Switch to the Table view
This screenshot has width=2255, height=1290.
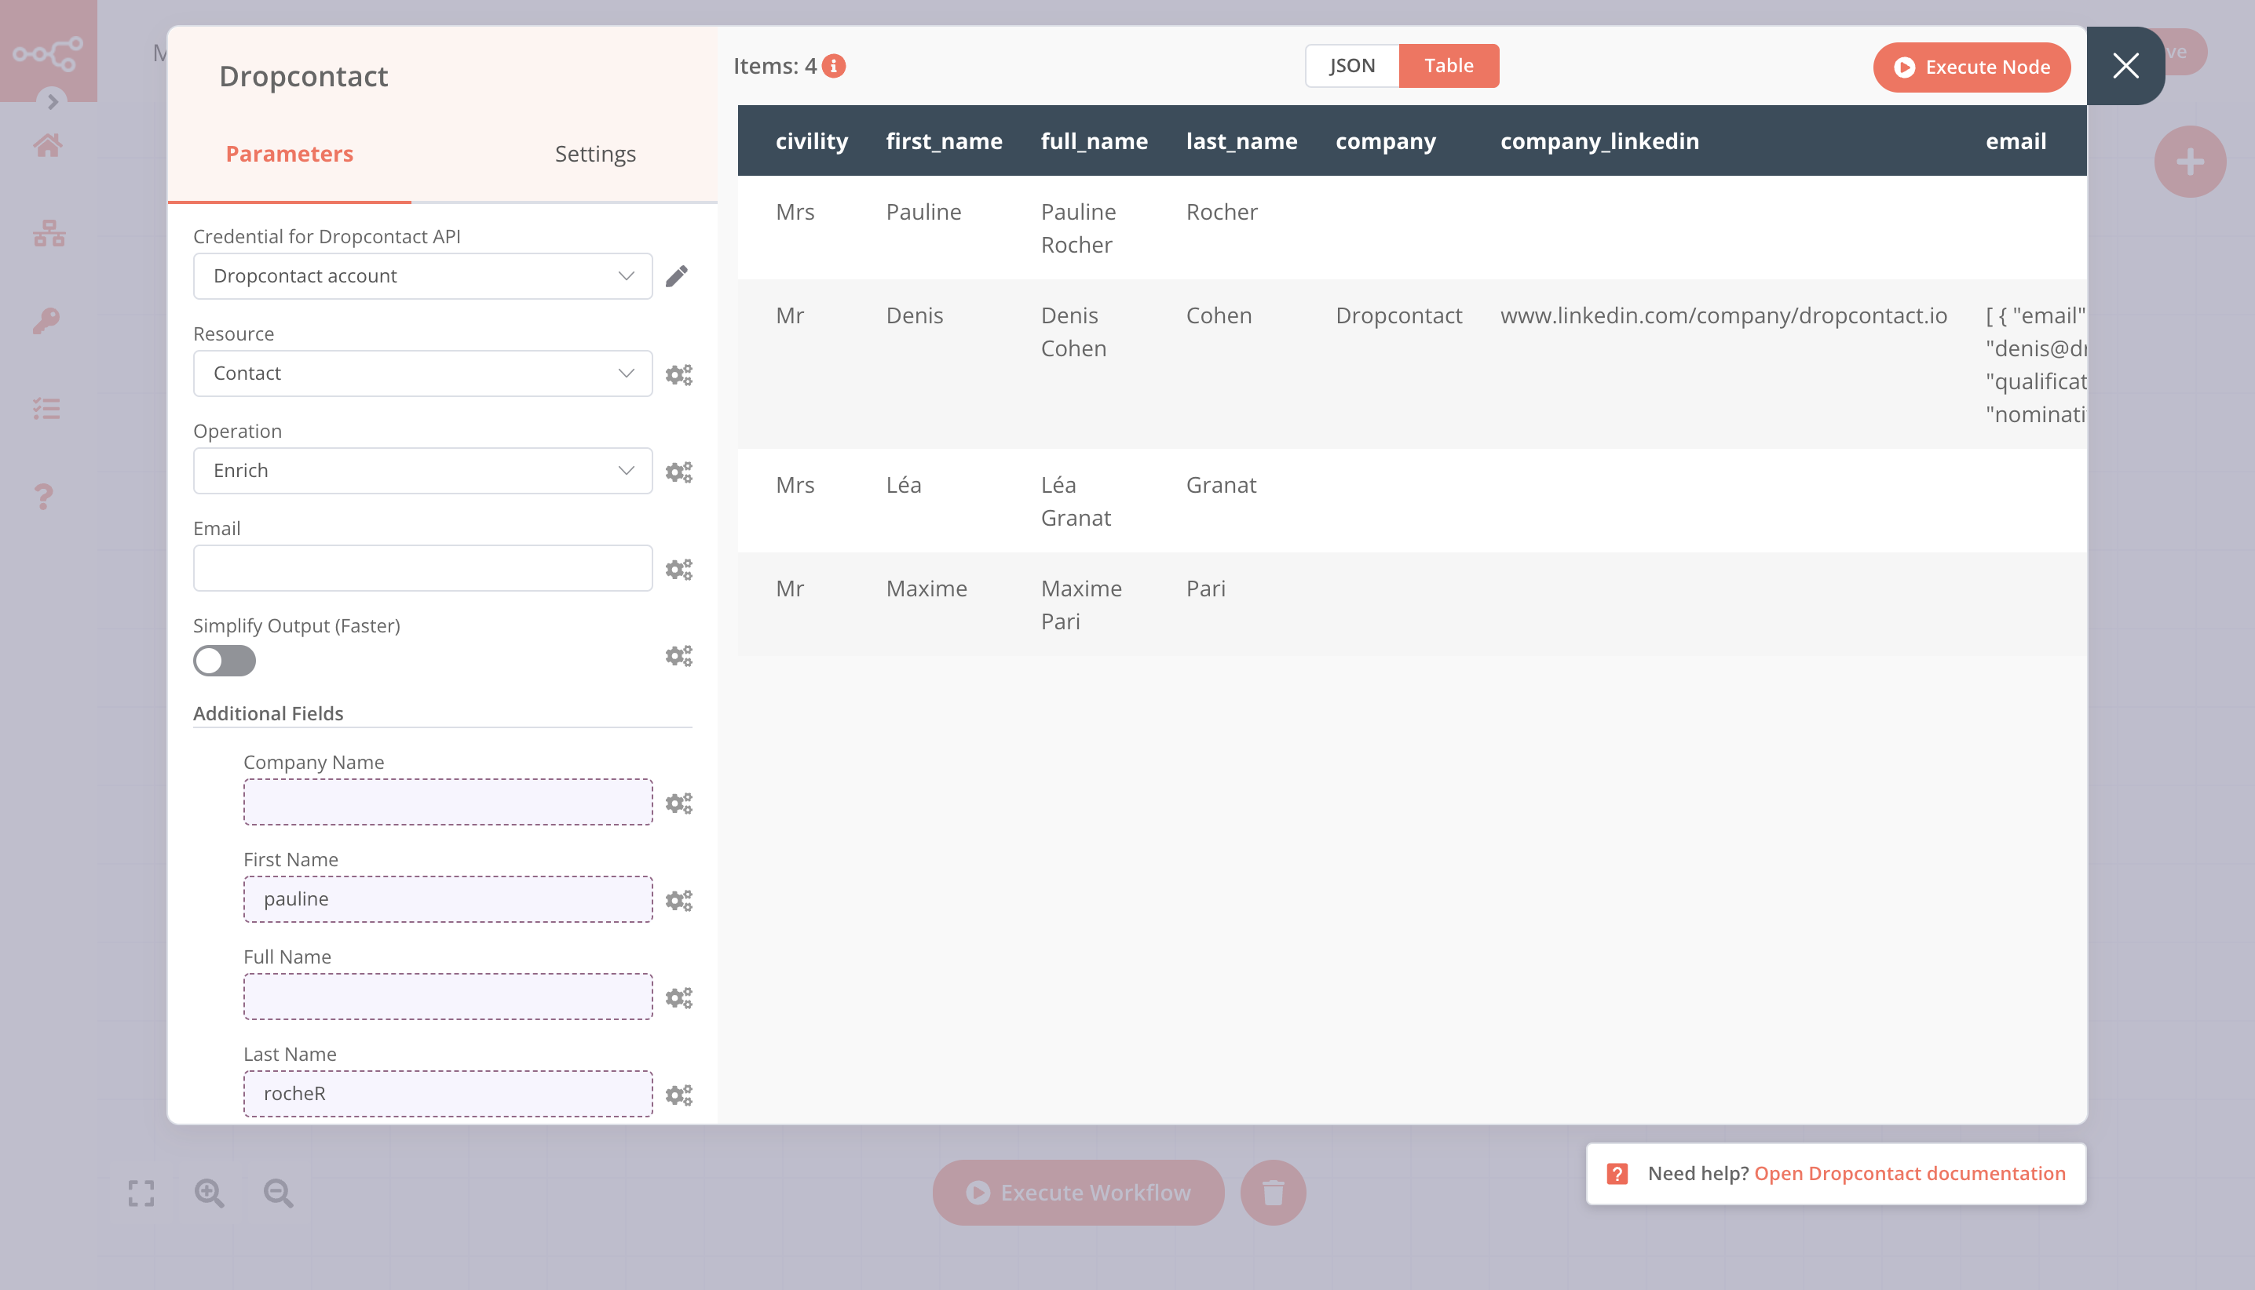[1448, 65]
